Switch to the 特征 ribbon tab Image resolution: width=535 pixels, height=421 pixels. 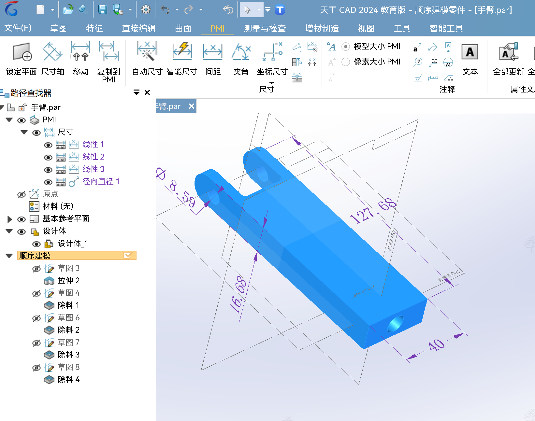(94, 29)
